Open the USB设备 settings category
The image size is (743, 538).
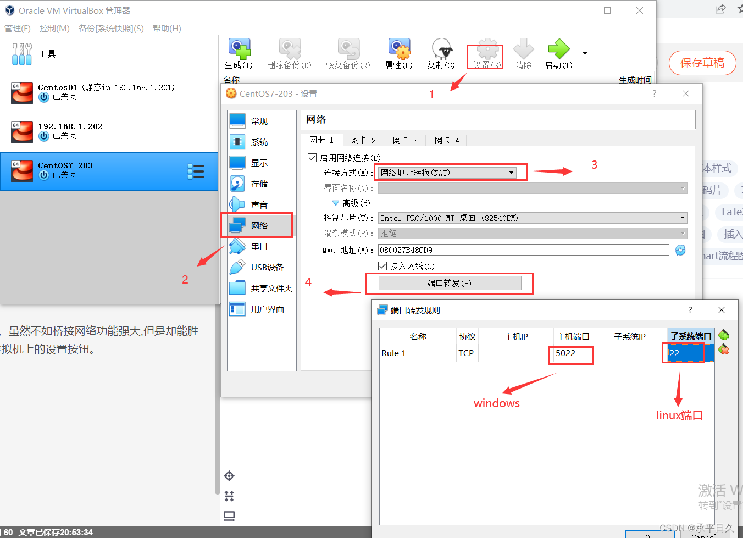click(261, 267)
